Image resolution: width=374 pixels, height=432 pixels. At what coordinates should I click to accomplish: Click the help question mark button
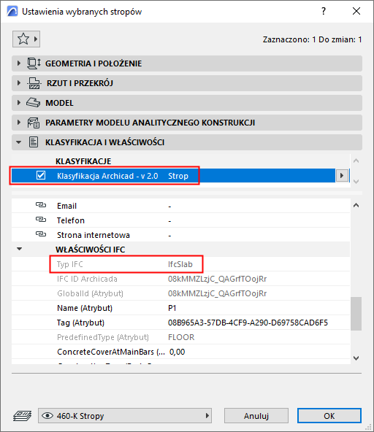tap(324, 11)
